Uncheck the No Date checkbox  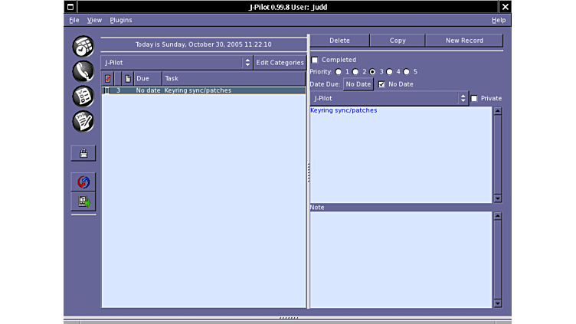(382, 84)
